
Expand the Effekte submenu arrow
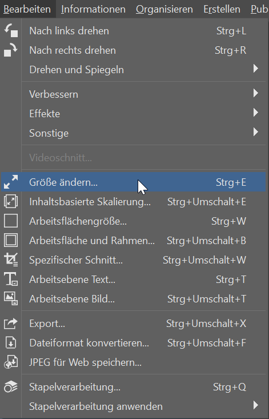pos(256,113)
